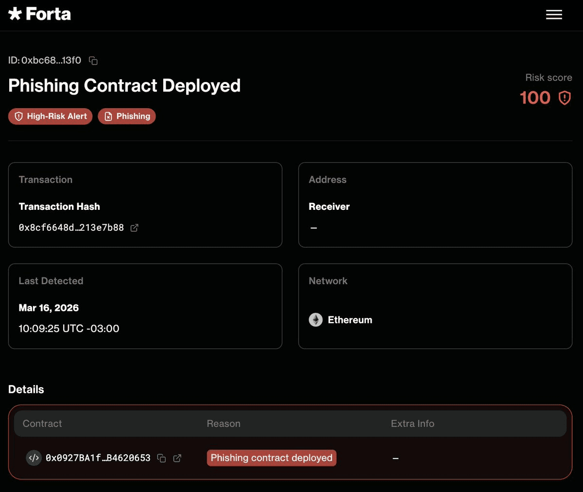Open the hamburger menu
Image resolution: width=583 pixels, height=492 pixels.
click(554, 15)
